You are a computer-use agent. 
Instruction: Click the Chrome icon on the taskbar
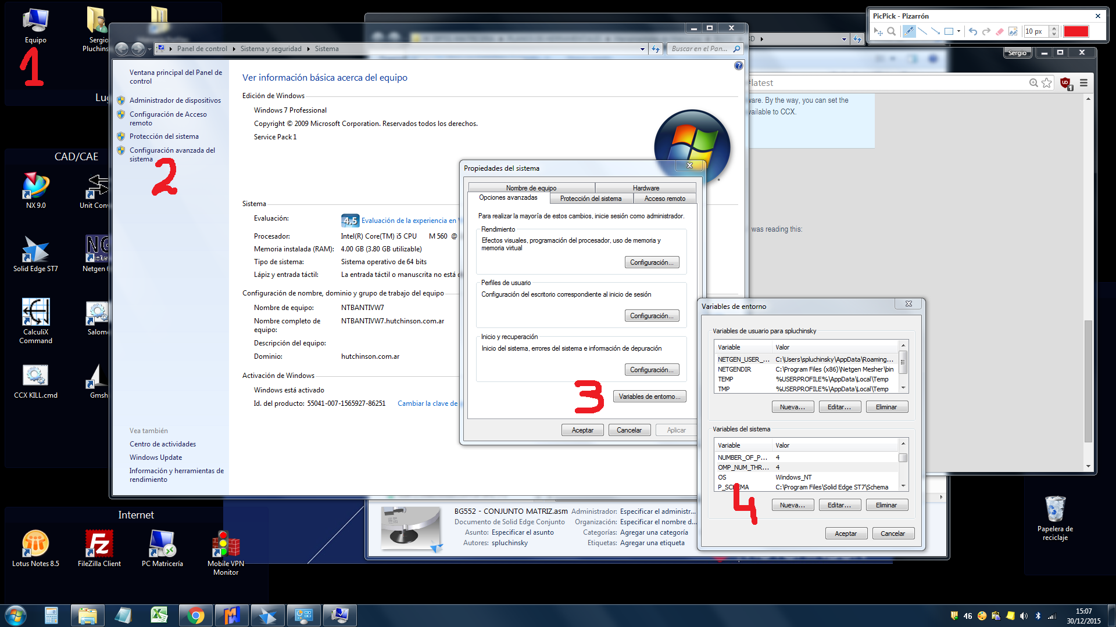[196, 615]
